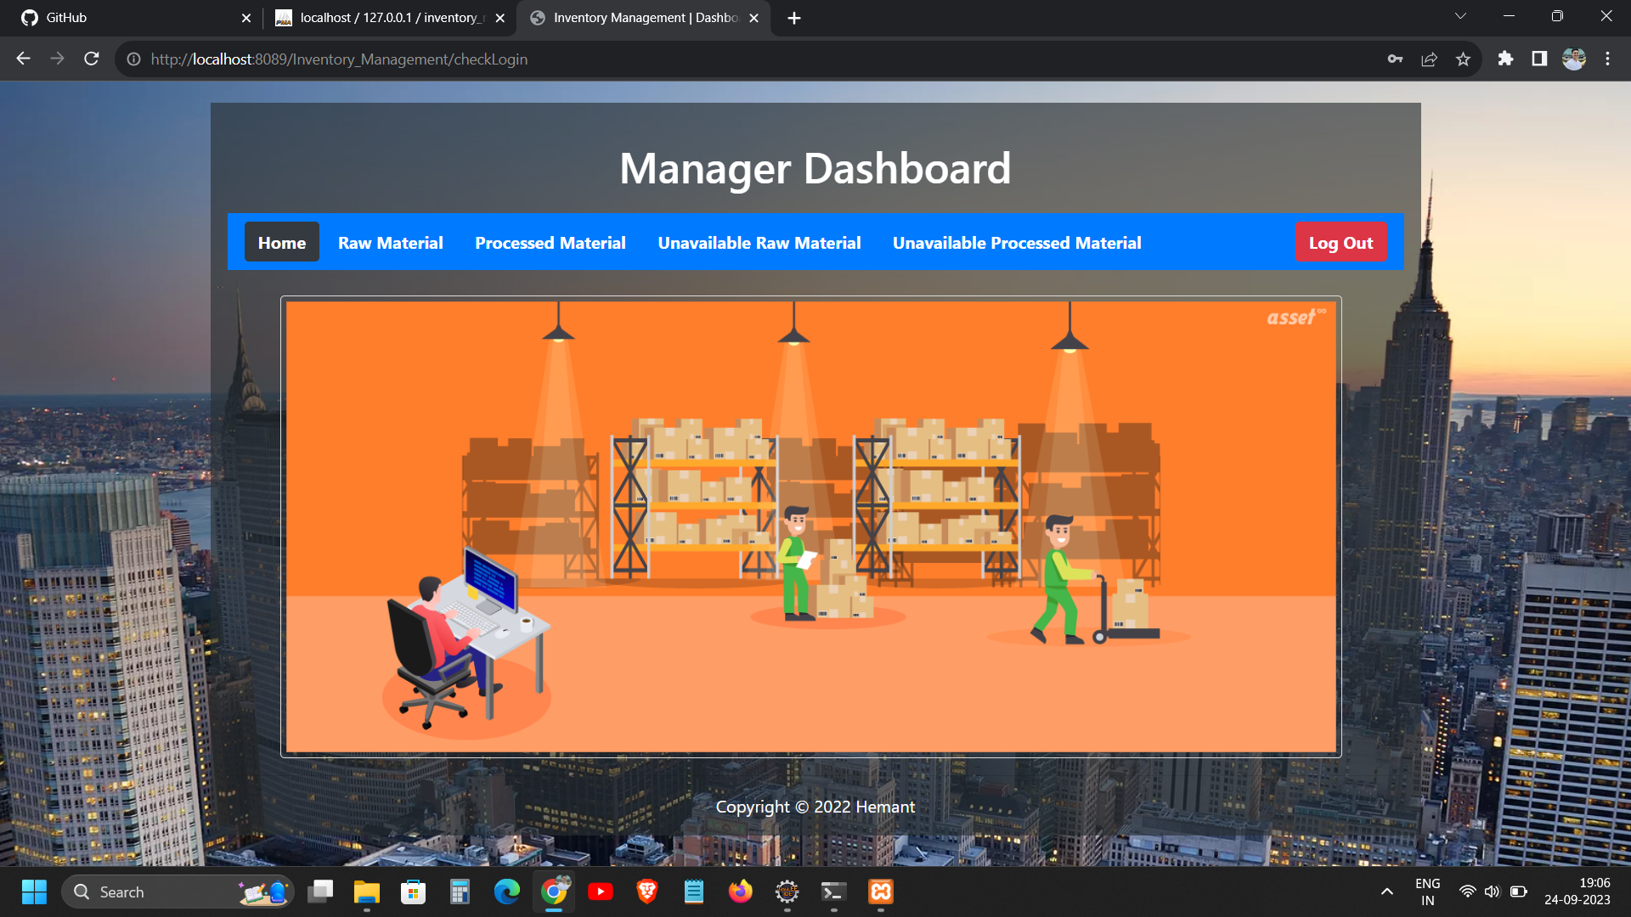1631x917 pixels.
Task: Click the share page icon
Action: 1429,59
